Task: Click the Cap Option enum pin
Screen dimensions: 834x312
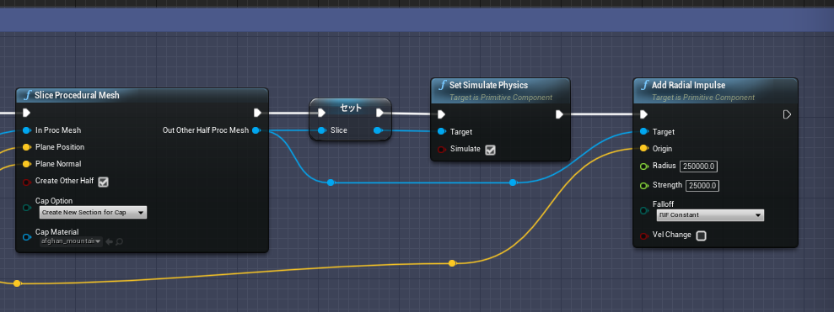Action: pyautogui.click(x=27, y=208)
